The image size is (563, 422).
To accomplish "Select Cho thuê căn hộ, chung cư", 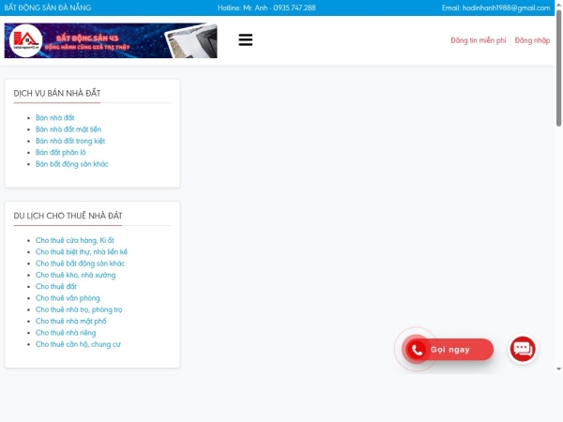I will [x=78, y=344].
